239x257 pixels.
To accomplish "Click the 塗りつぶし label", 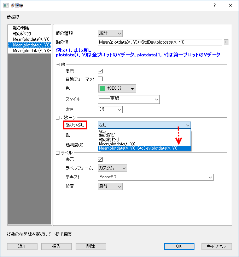I will 75,125.
